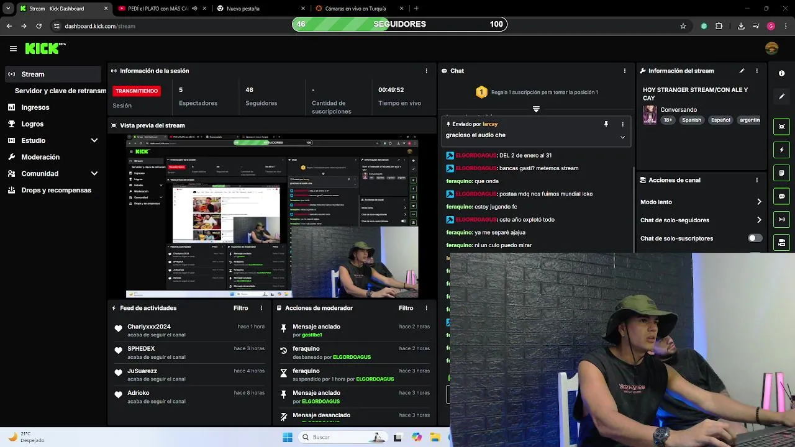The height and width of the screenshot is (447, 795).
Task: Click the pencil icon in right sidebar
Action: pos(781,96)
